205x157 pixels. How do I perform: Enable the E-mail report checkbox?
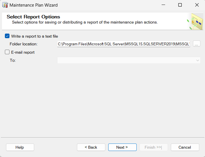pos(7,52)
